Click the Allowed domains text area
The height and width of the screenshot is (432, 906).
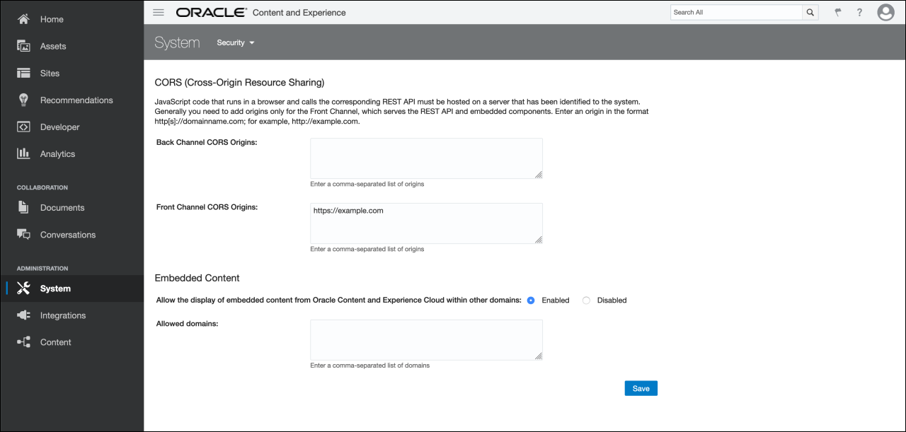pos(426,339)
